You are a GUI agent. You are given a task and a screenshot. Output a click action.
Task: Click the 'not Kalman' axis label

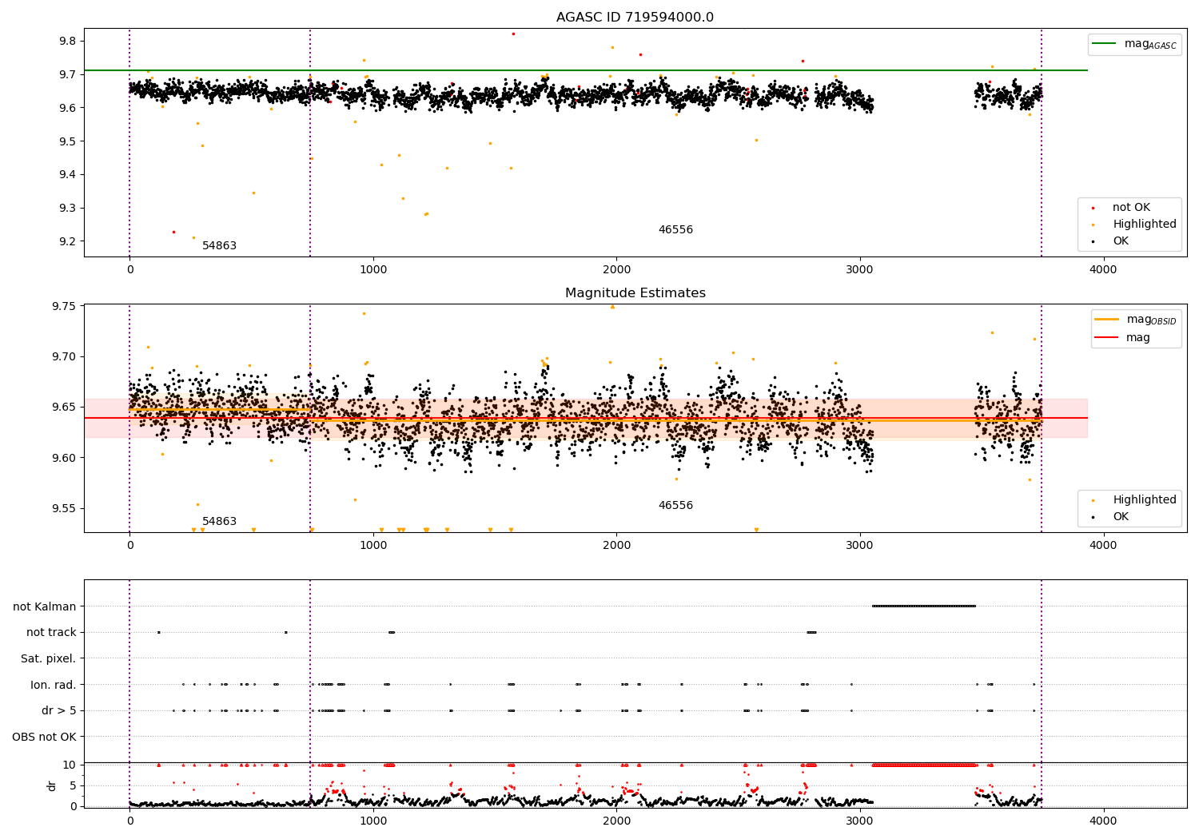click(x=45, y=606)
